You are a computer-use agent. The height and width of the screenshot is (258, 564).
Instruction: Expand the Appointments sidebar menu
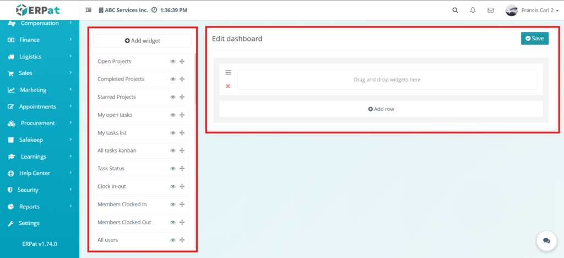pos(40,106)
